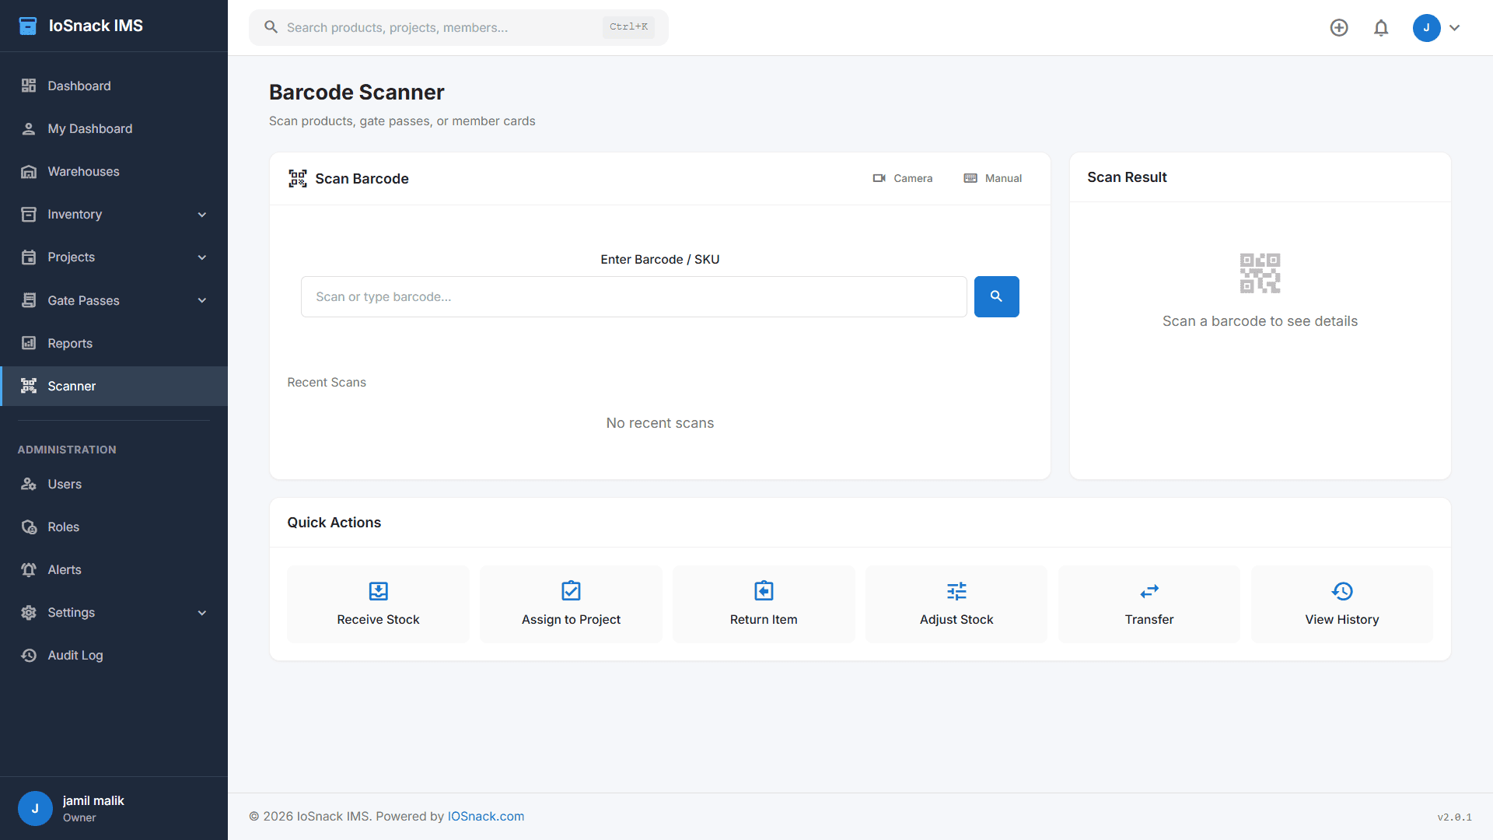This screenshot has height=840, width=1493.
Task: Expand the Gate Passes submenu
Action: point(114,300)
